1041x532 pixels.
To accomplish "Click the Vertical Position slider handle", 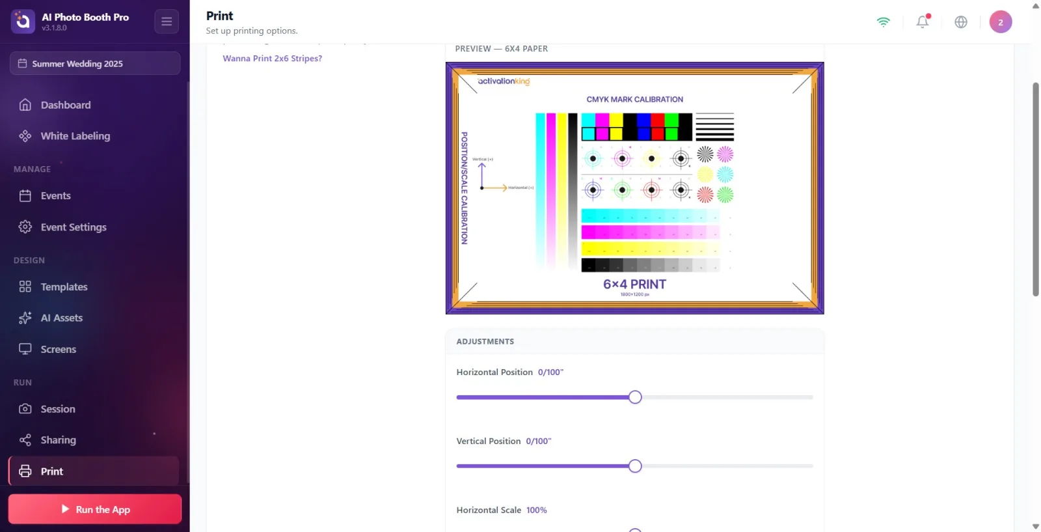I will tap(635, 466).
